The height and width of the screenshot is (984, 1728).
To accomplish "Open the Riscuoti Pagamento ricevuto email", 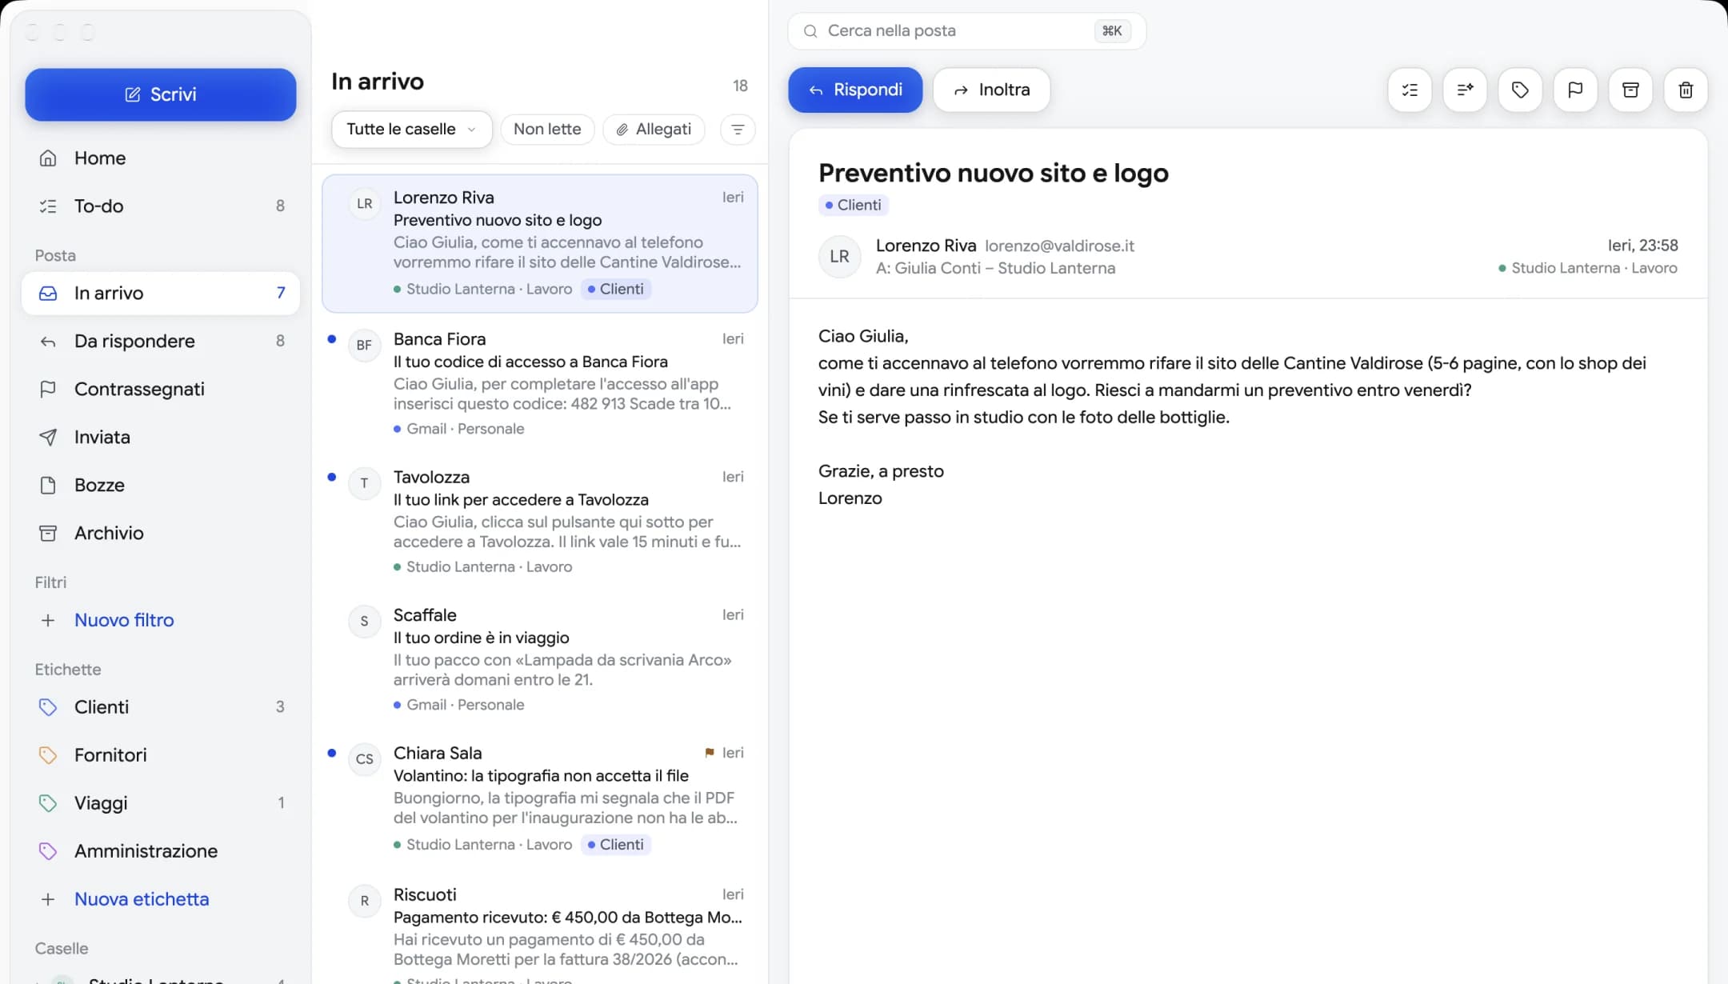I will coord(540,930).
